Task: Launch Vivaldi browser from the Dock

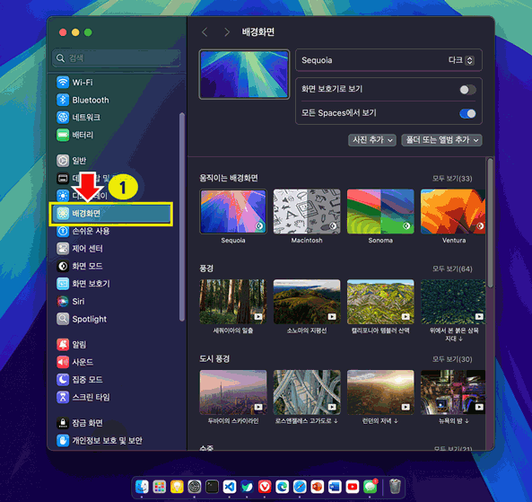Action: (x=265, y=487)
